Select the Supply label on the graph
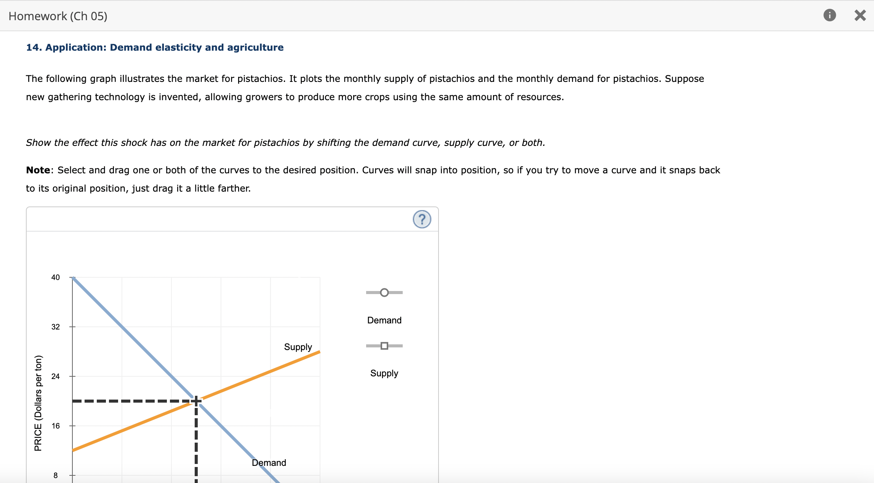The image size is (874, 483). (x=298, y=347)
